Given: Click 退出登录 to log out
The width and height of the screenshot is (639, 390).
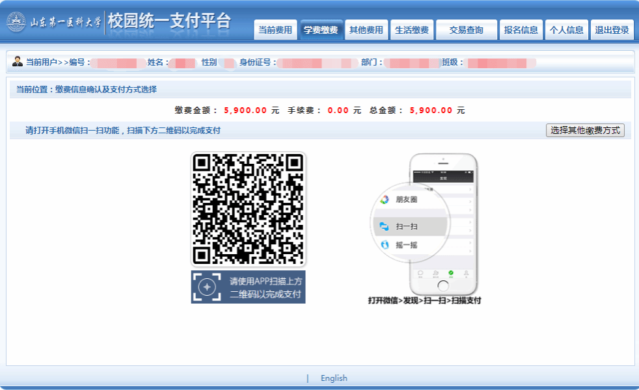Looking at the screenshot, I should tap(612, 30).
